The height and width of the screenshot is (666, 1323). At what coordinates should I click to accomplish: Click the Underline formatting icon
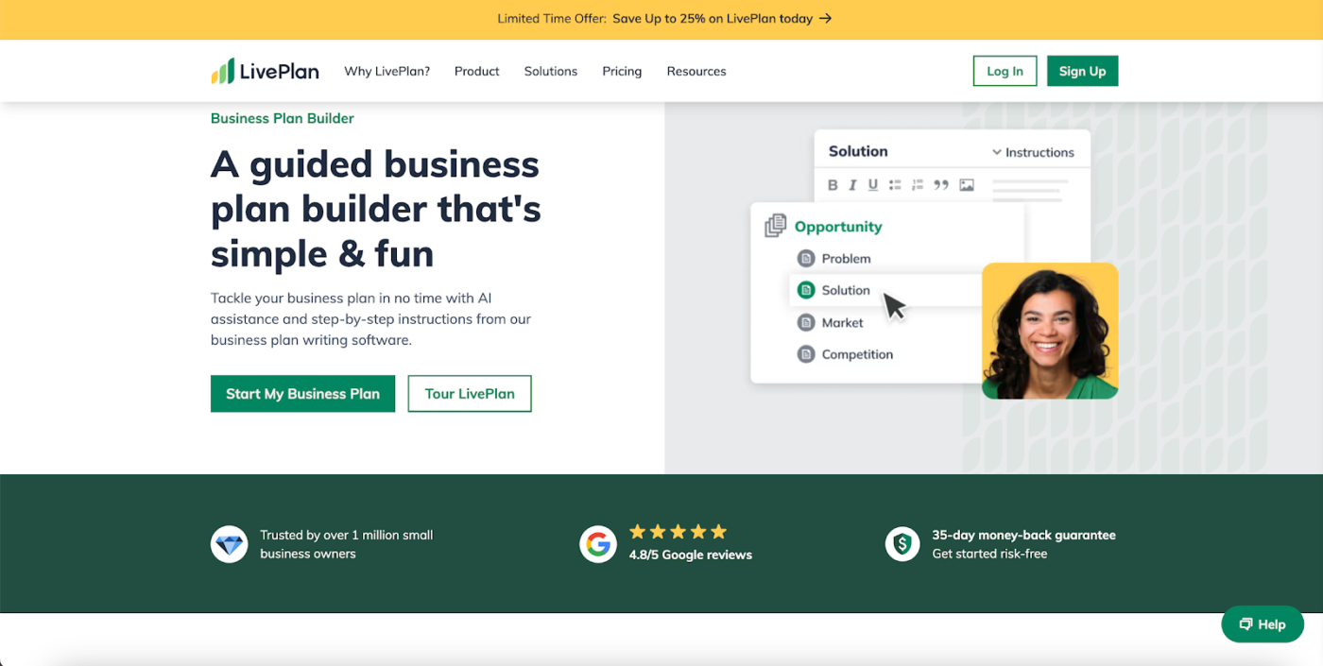872,185
